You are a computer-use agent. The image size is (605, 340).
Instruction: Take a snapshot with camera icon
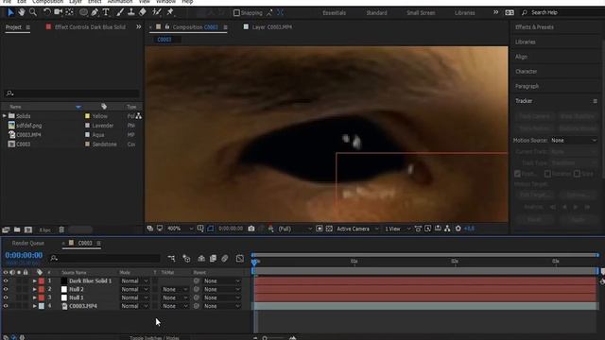(251, 229)
